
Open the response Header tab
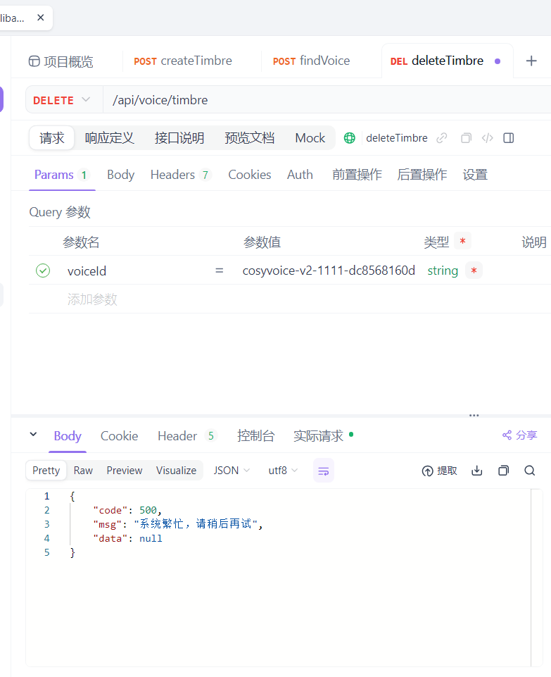pyautogui.click(x=186, y=435)
